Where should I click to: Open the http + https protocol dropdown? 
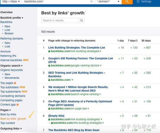(x=11, y=2)
